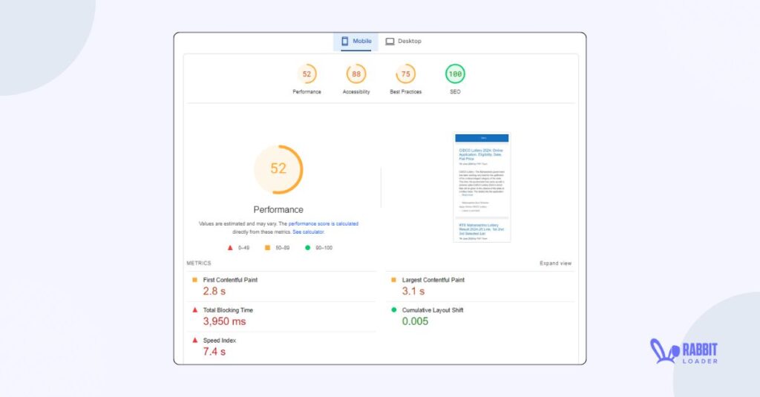The width and height of the screenshot is (760, 397).
Task: Click the mobile phone icon
Action: tap(344, 42)
